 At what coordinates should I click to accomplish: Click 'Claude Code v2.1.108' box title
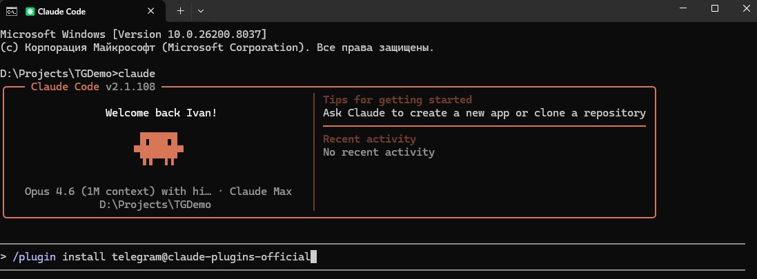click(93, 87)
